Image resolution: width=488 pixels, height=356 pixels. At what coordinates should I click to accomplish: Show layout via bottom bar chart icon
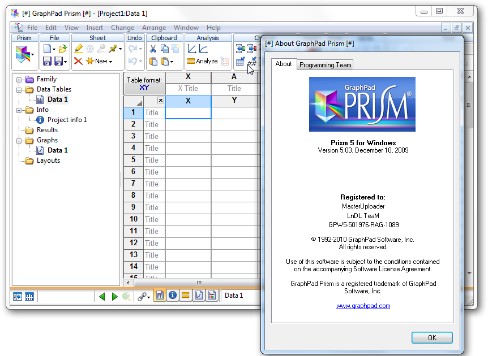(x=212, y=296)
